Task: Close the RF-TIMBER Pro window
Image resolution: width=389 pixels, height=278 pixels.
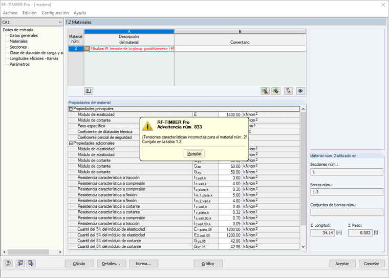Action: tap(383, 5)
